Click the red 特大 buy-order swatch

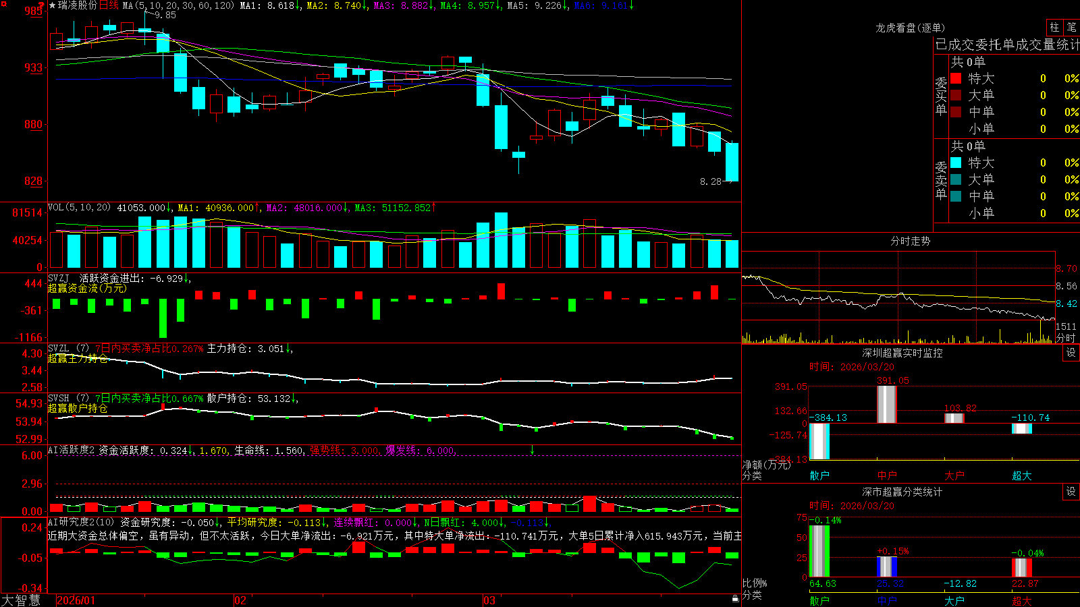(x=956, y=78)
